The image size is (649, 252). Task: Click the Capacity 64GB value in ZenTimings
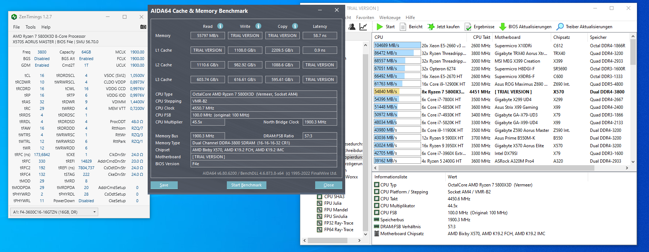click(86, 52)
